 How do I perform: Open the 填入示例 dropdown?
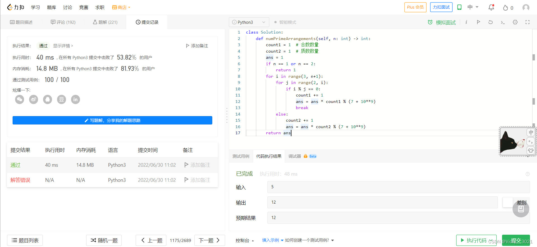(273, 240)
